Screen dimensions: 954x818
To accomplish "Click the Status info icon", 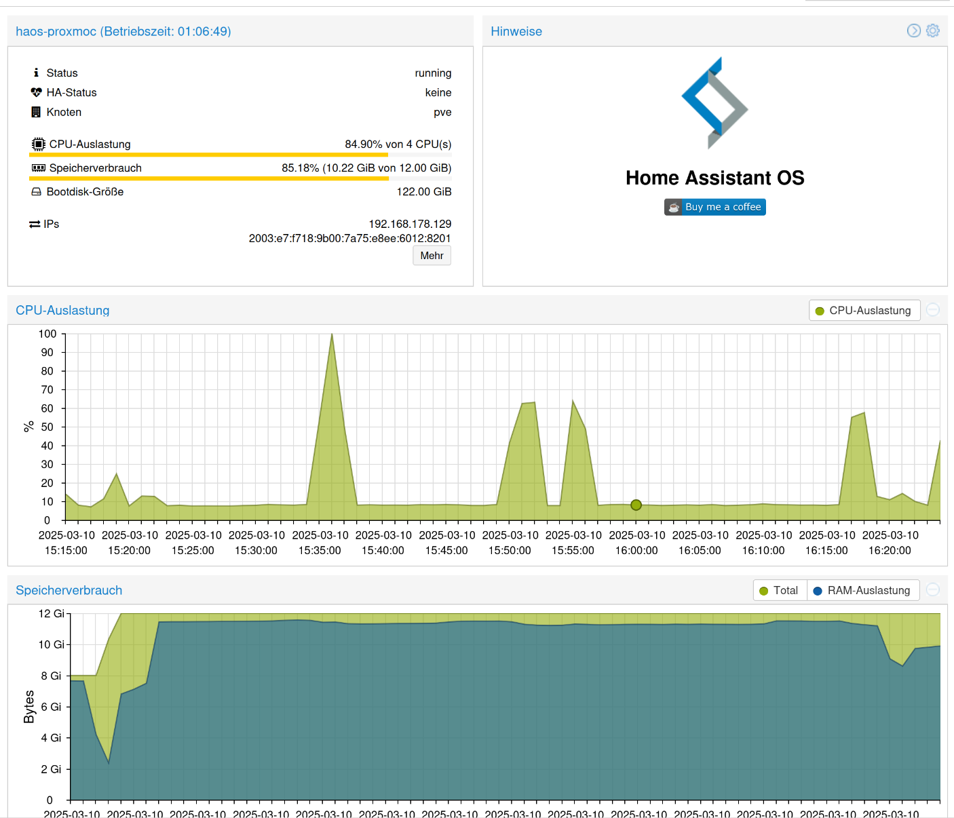I will coord(36,73).
